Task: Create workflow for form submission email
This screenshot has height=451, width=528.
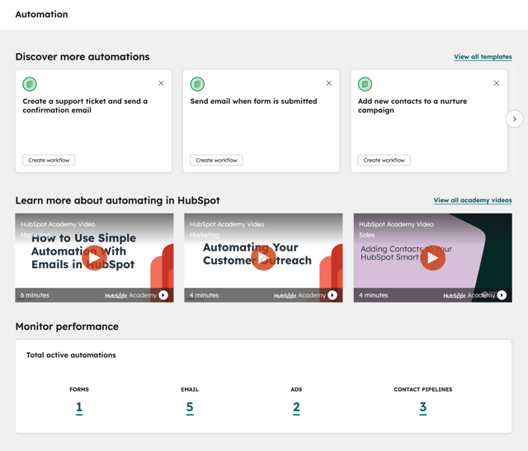Action: (216, 160)
